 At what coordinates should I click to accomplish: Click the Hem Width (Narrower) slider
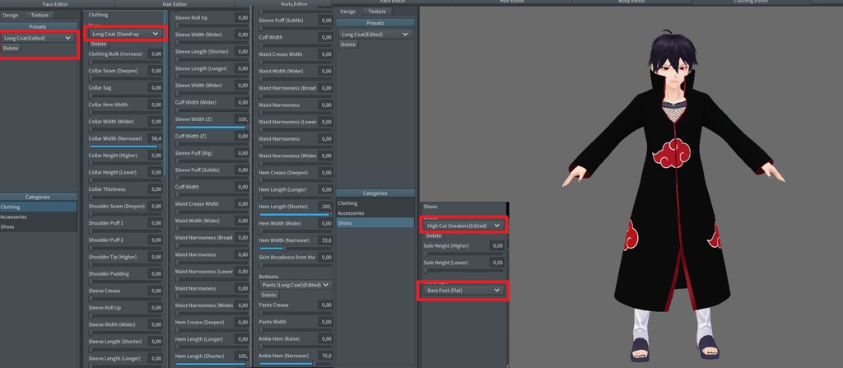pyautogui.click(x=296, y=249)
